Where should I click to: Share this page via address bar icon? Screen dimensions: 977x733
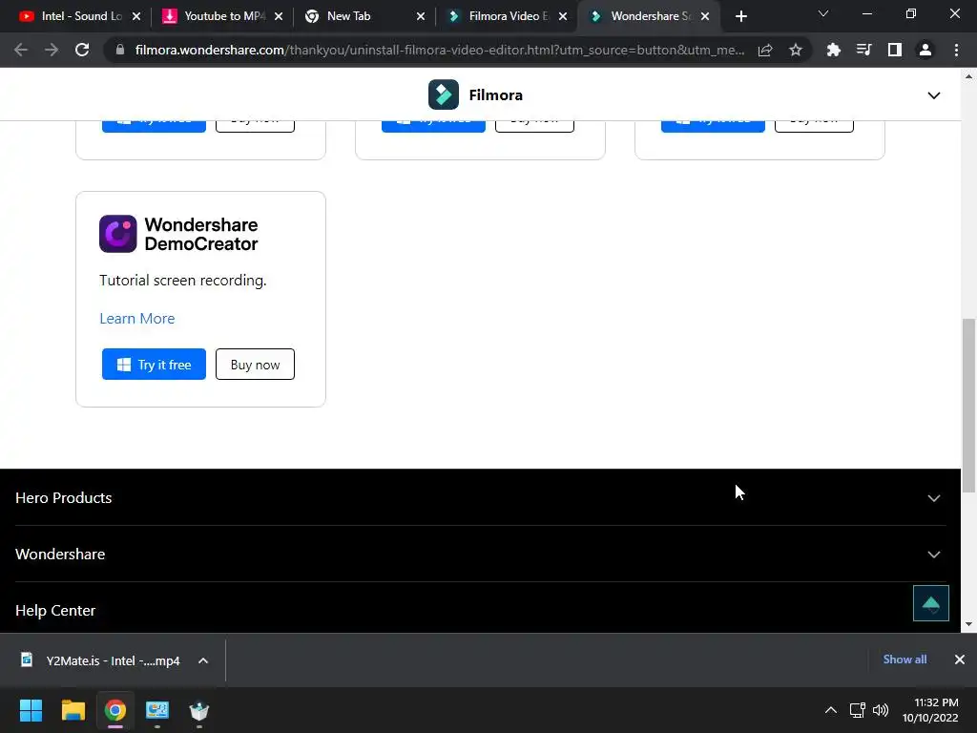765,50
